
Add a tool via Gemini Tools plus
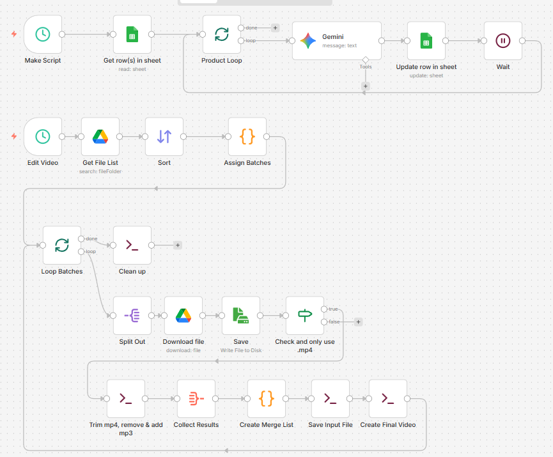(366, 86)
